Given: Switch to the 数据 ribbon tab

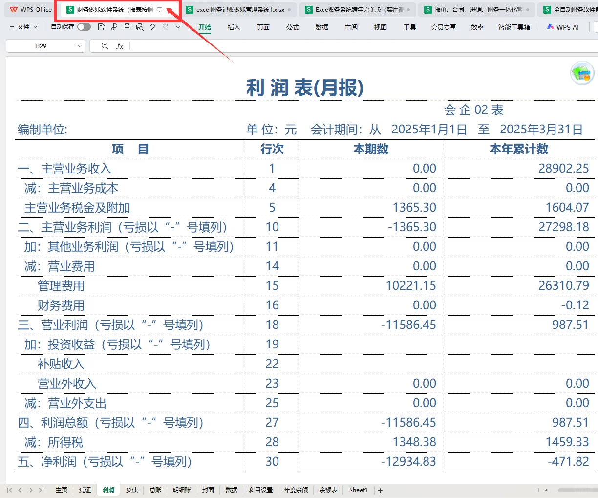Looking at the screenshot, I should 321,28.
